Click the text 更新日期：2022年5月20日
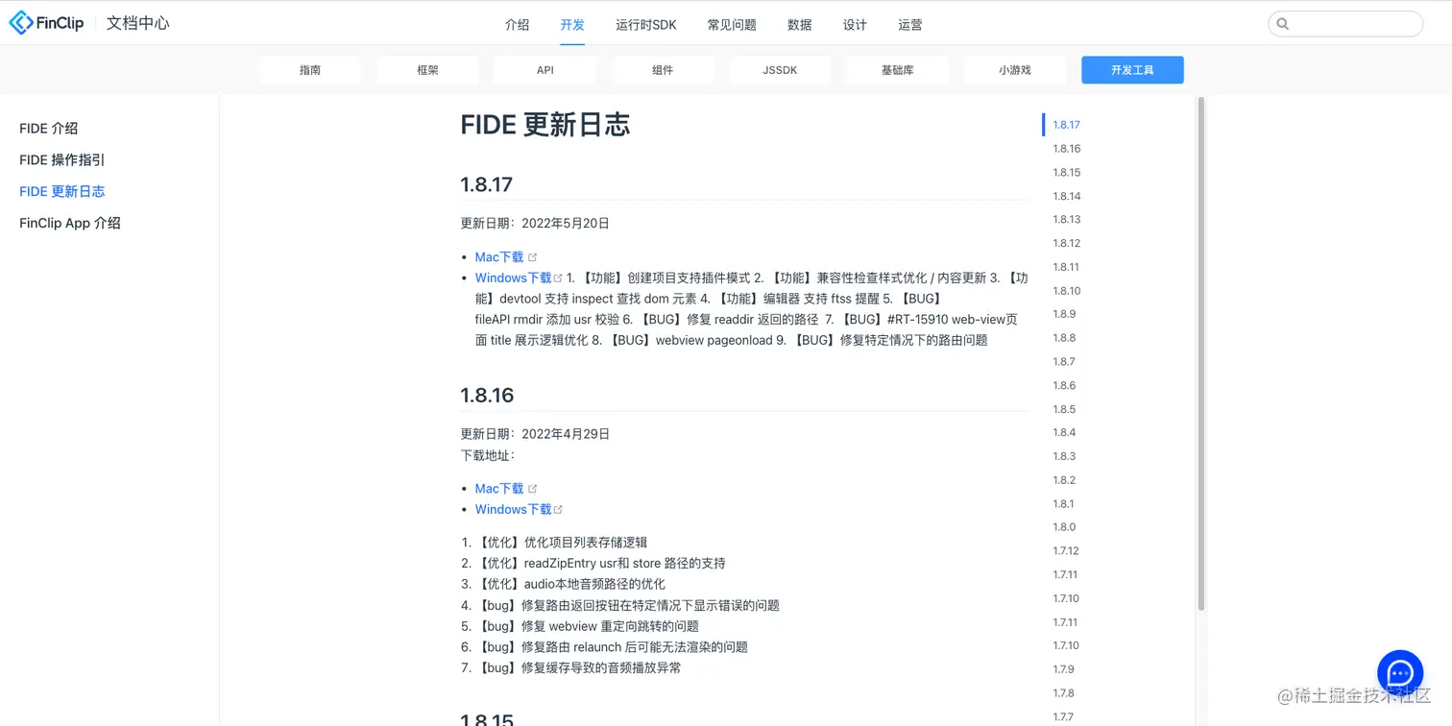The height and width of the screenshot is (726, 1452). point(535,224)
